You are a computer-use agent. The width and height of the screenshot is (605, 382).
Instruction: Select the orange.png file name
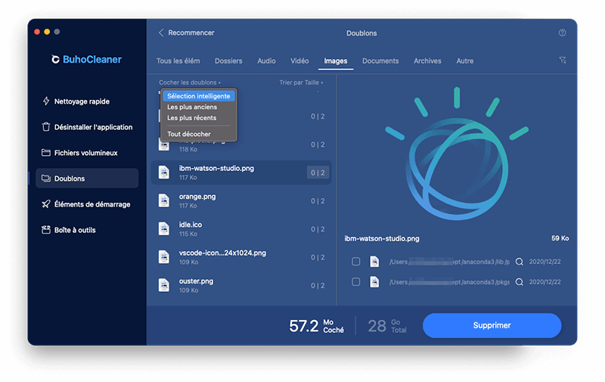197,197
